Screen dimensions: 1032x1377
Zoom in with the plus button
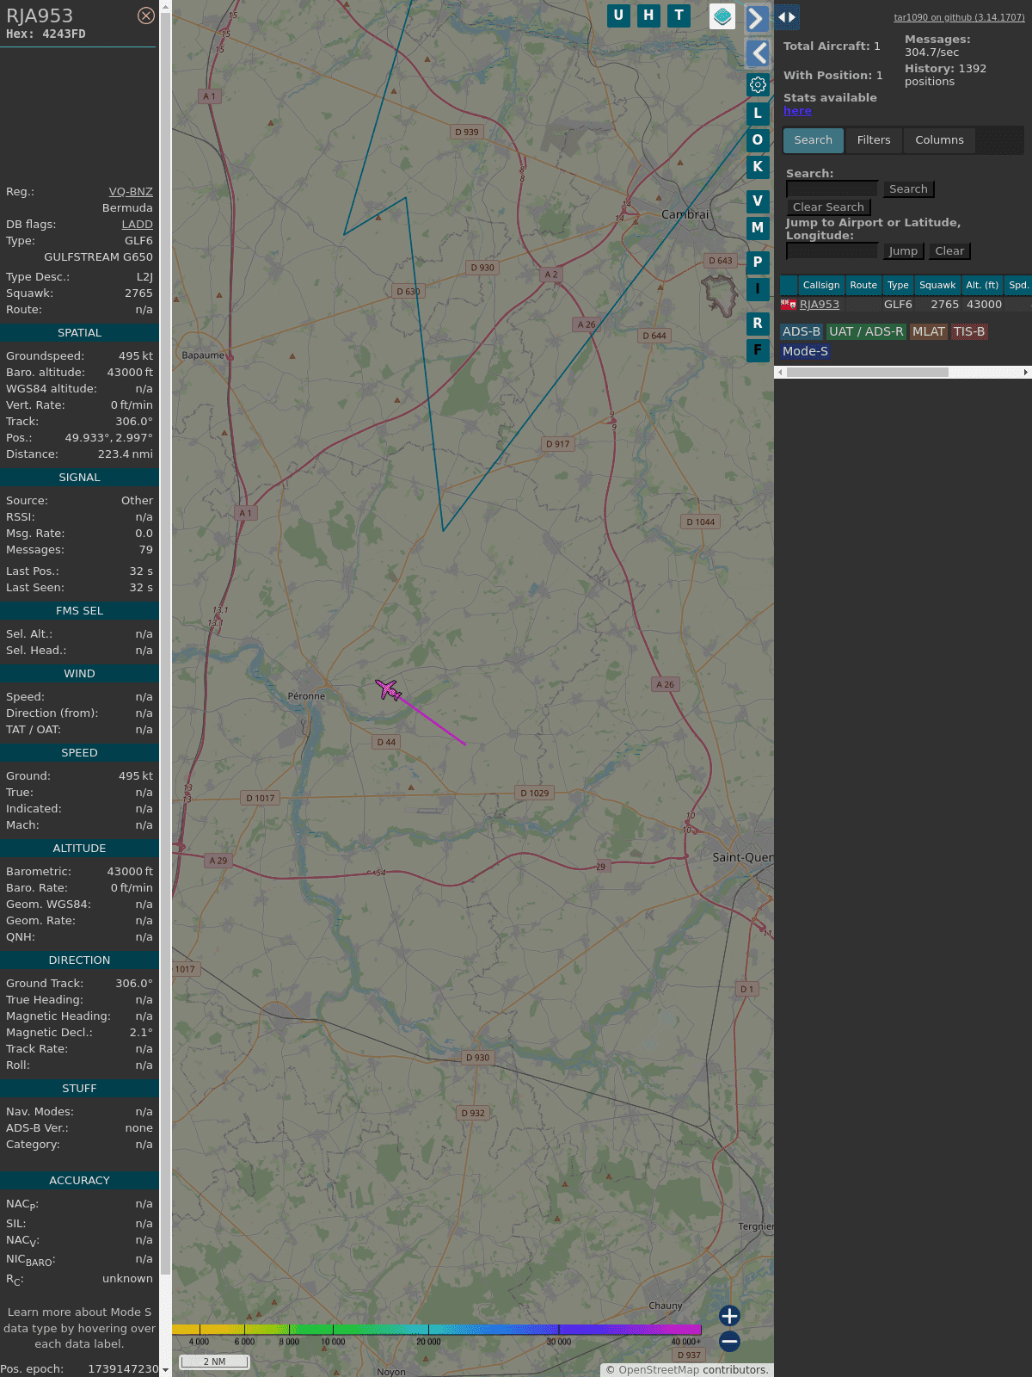pos(729,1315)
